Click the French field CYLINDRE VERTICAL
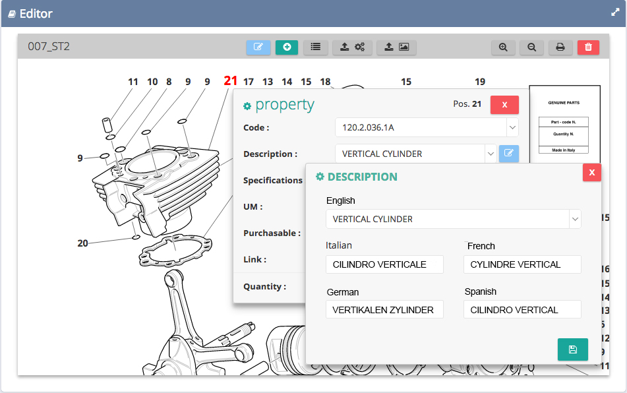This screenshot has height=393, width=627. click(x=522, y=264)
